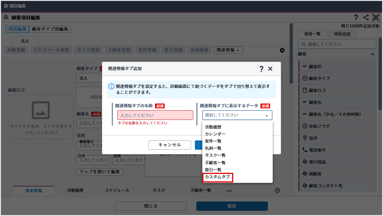Choose 活動履歴 in the dropdown list
The image size is (383, 216).
coord(213,127)
